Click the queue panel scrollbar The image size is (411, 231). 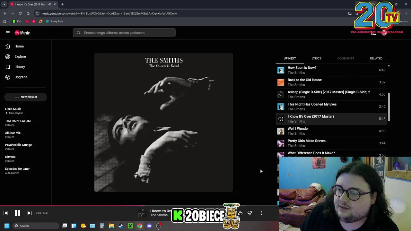(x=389, y=107)
